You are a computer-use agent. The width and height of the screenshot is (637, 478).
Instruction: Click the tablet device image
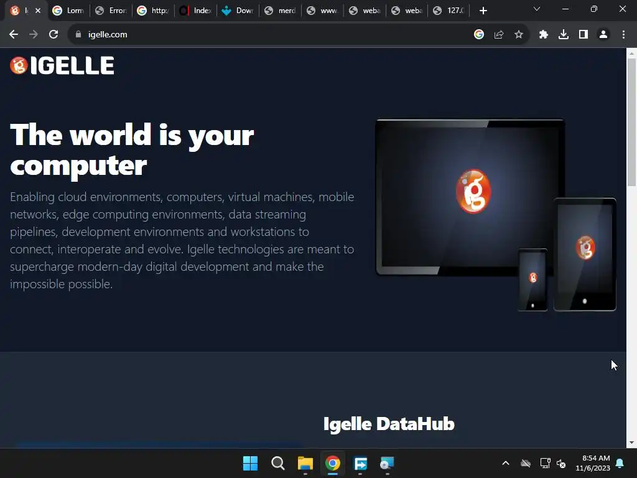click(585, 254)
